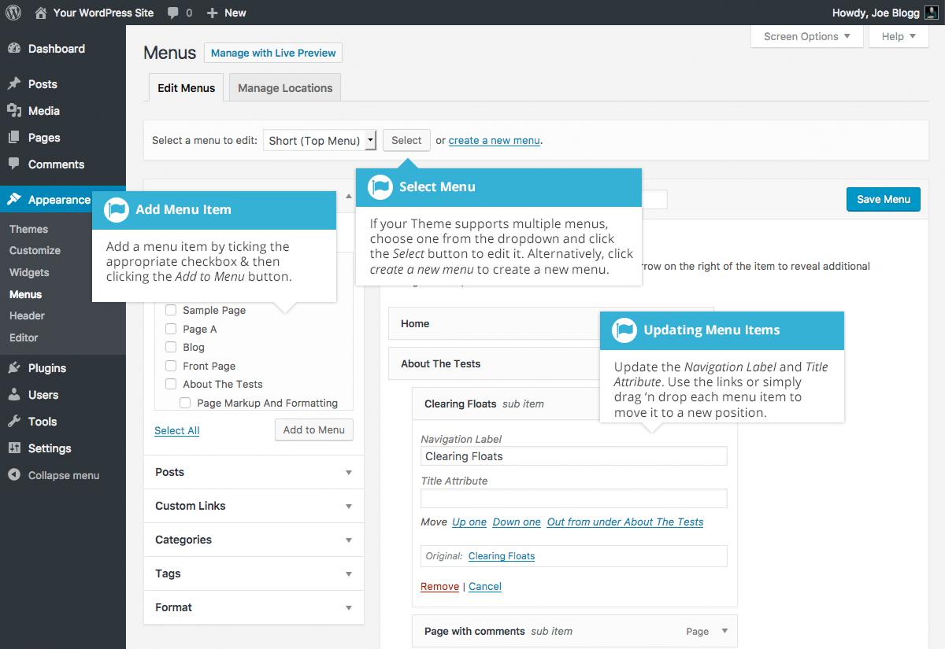Open the Header submenu item
Screen dimensions: 945x649
click(x=27, y=315)
